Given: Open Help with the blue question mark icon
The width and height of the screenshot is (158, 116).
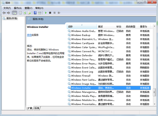Looking at the screenshot, I should coord(35,13).
